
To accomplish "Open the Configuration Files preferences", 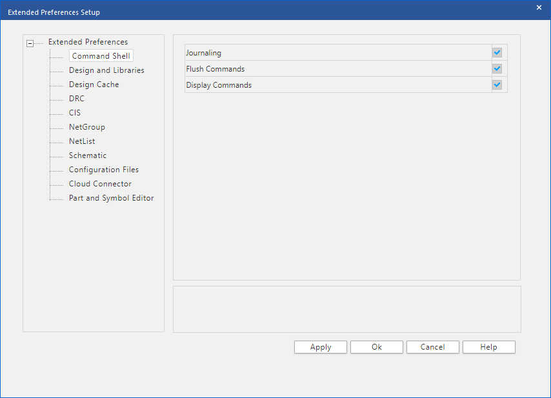I will (104, 170).
